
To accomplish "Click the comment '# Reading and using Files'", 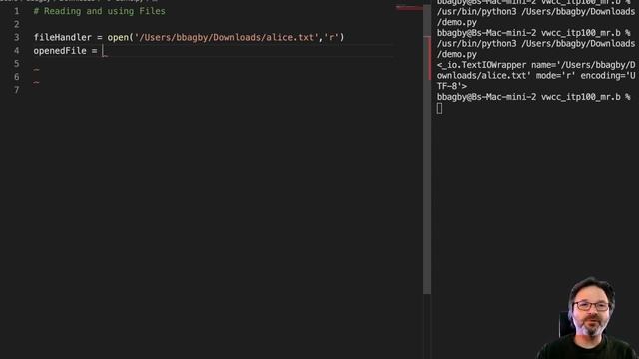I will (x=100, y=11).
